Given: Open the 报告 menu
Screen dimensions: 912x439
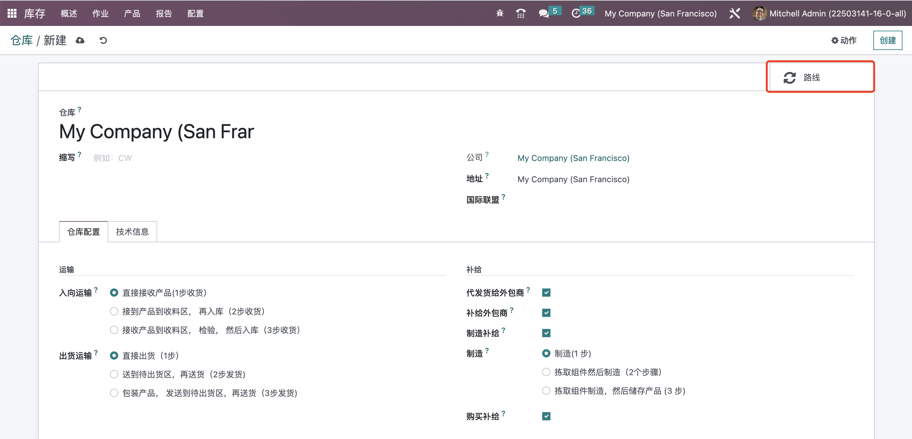Looking at the screenshot, I should (164, 13).
